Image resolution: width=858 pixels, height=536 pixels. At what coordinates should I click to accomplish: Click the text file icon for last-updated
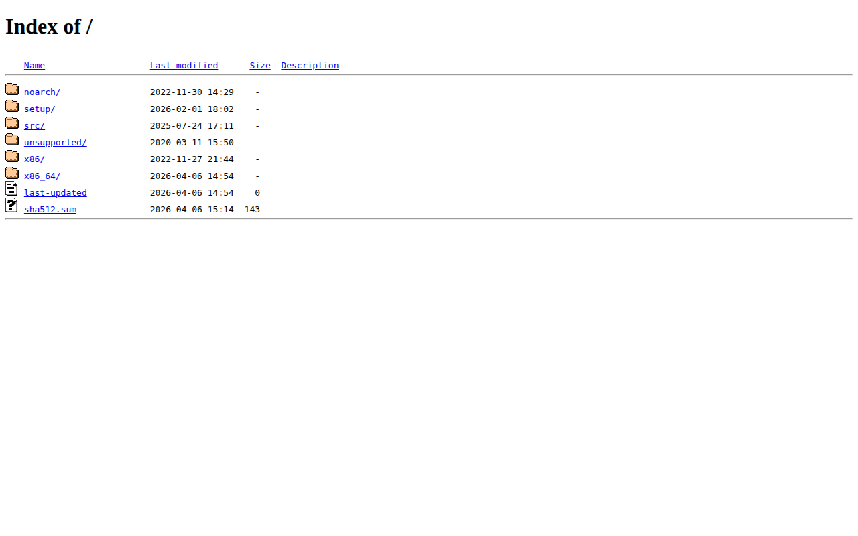(x=11, y=189)
